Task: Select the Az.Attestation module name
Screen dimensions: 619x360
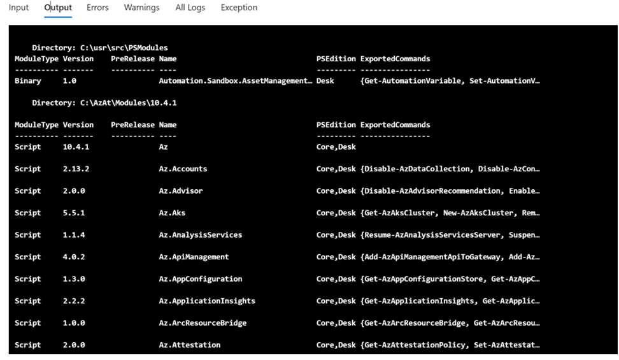Action: click(x=189, y=345)
